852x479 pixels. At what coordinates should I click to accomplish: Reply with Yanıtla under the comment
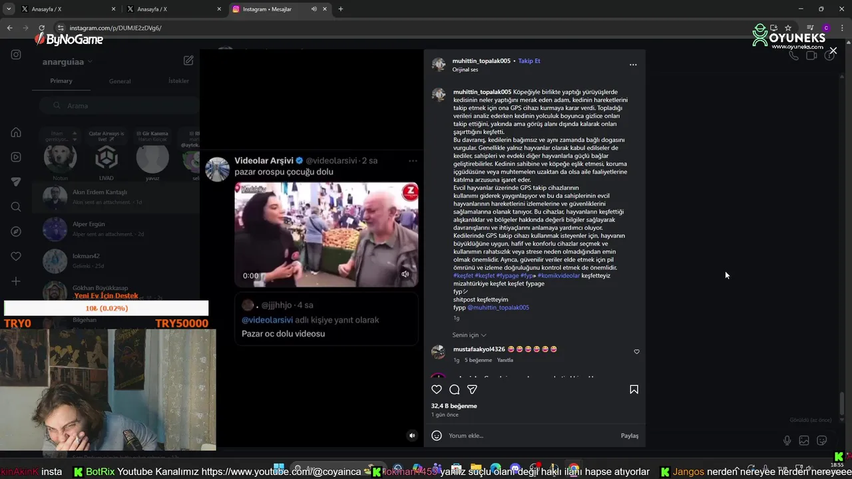[x=505, y=360]
